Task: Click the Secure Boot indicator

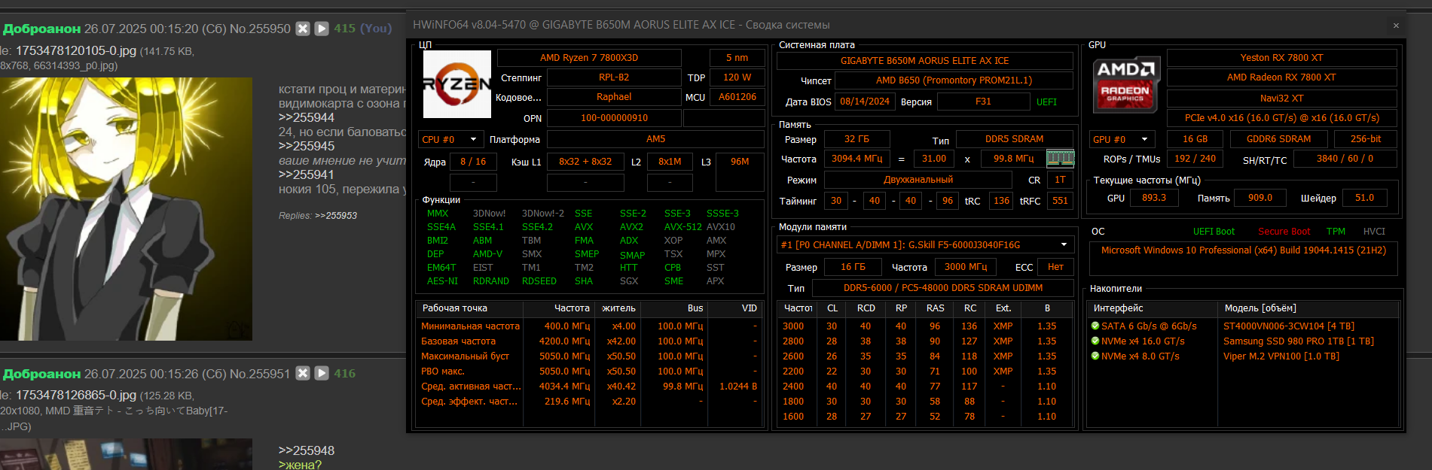Action: coord(1284,232)
